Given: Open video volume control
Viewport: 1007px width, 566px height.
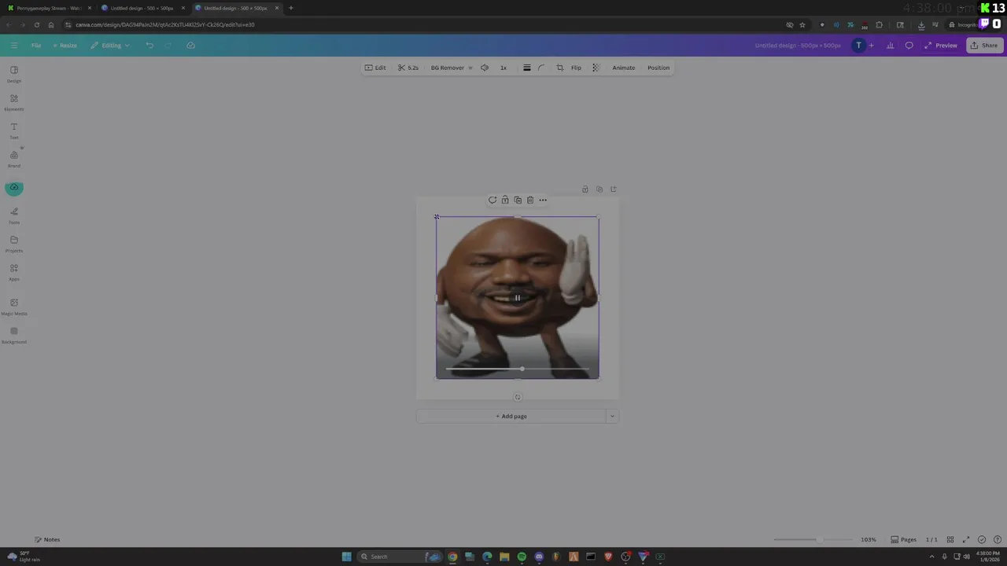Looking at the screenshot, I should click(485, 68).
